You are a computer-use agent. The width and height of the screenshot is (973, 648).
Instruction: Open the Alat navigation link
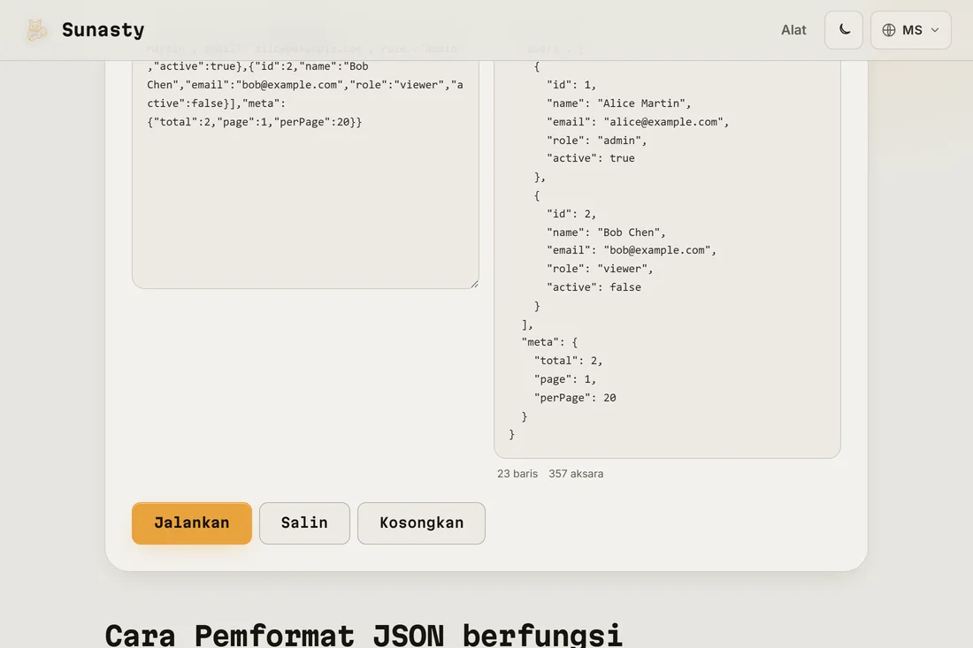point(793,30)
